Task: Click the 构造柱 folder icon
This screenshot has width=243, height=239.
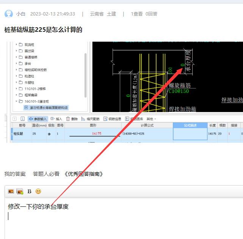Action: pos(21,76)
